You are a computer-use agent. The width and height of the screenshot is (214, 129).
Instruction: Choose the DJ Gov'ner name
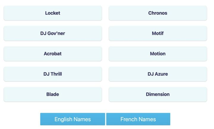53,33
